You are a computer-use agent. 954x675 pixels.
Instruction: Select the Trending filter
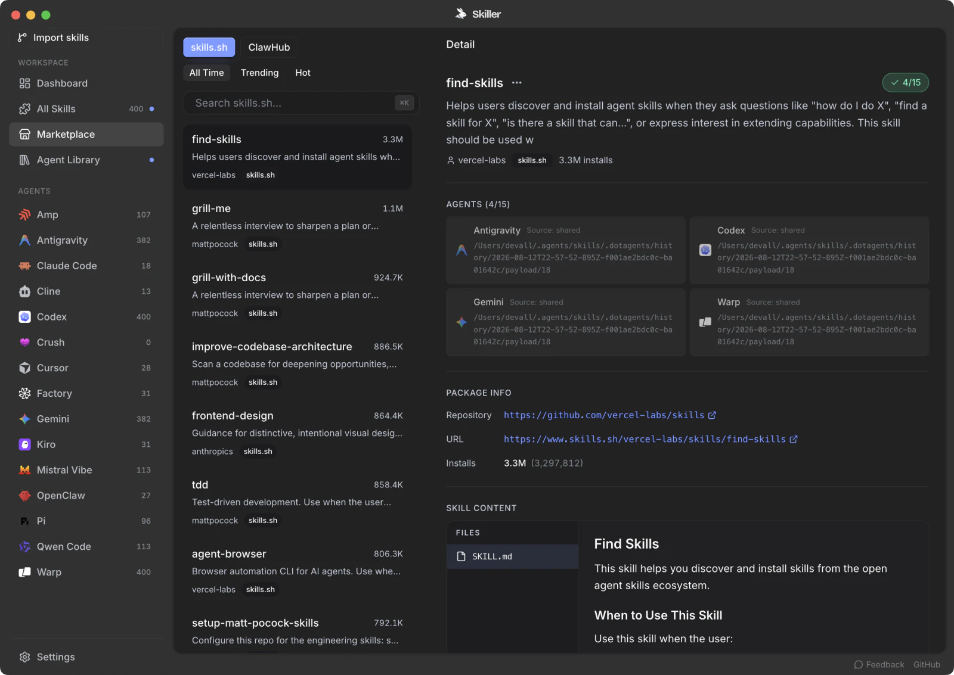tap(259, 73)
